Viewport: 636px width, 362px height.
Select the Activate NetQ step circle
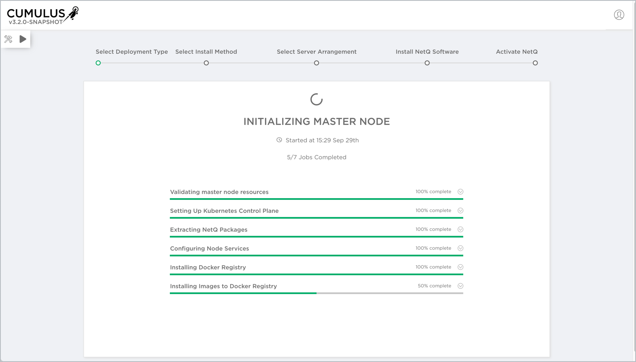[535, 63]
